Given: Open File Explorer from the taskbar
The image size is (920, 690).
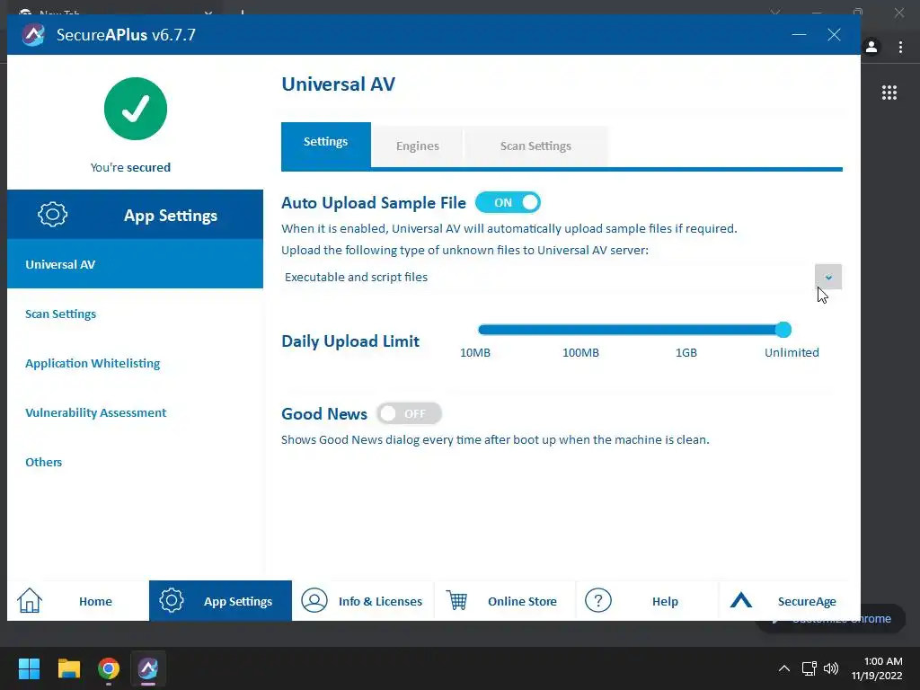Looking at the screenshot, I should coord(68,668).
